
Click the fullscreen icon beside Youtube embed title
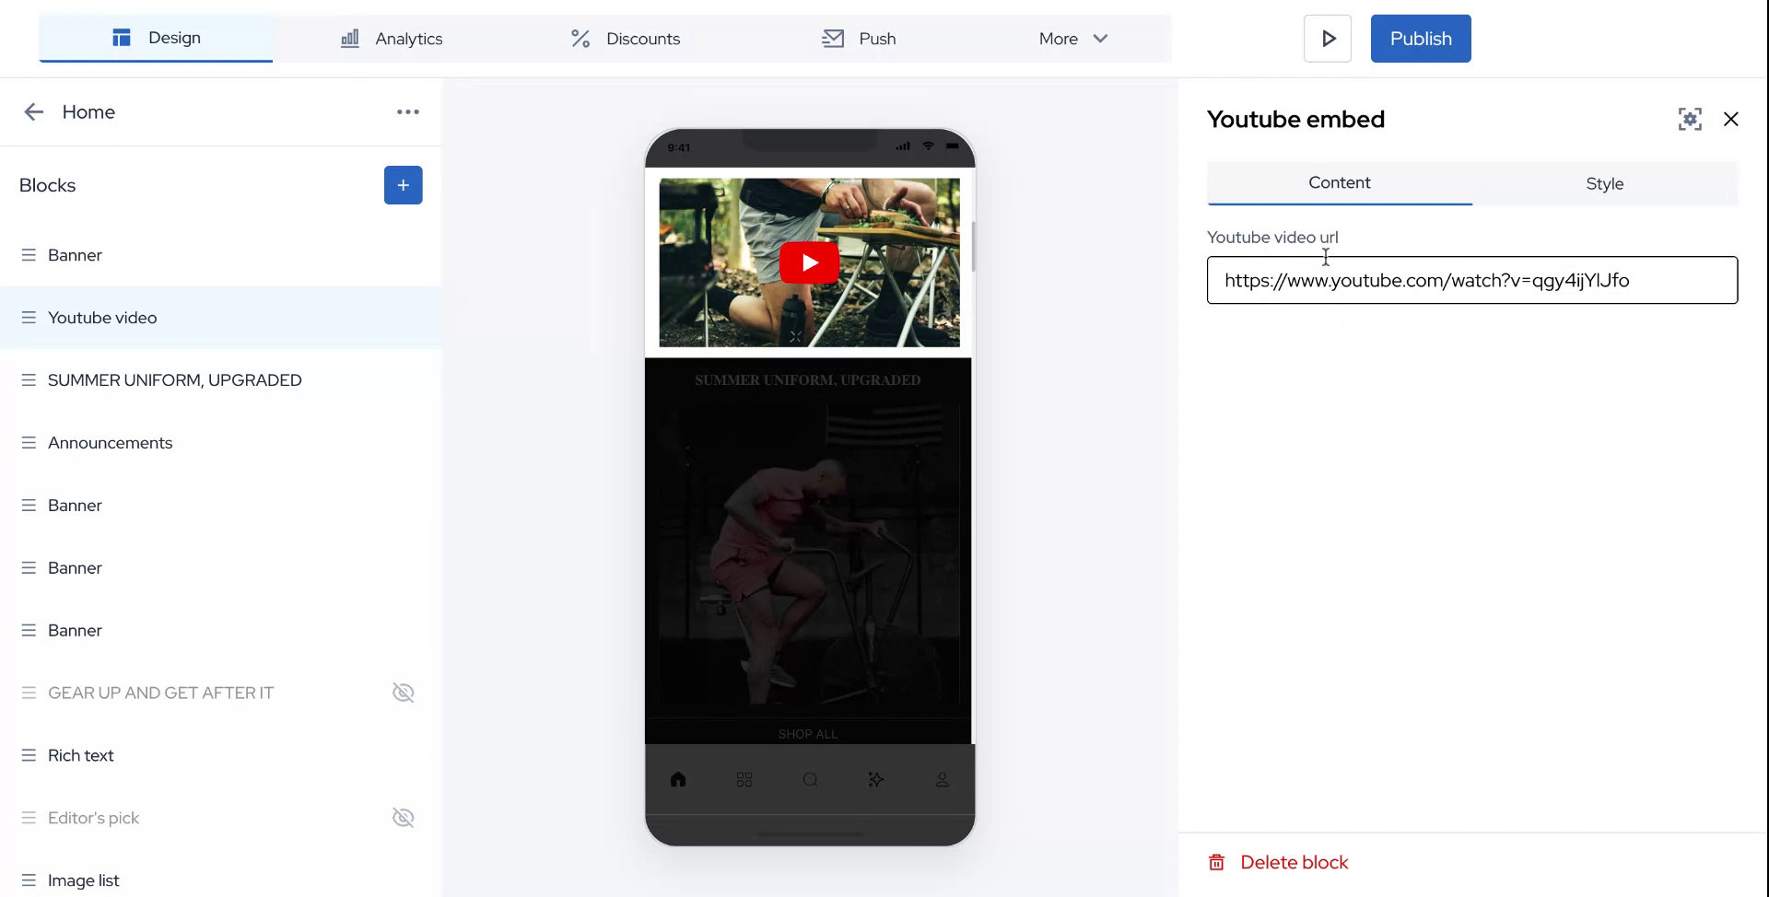point(1689,119)
